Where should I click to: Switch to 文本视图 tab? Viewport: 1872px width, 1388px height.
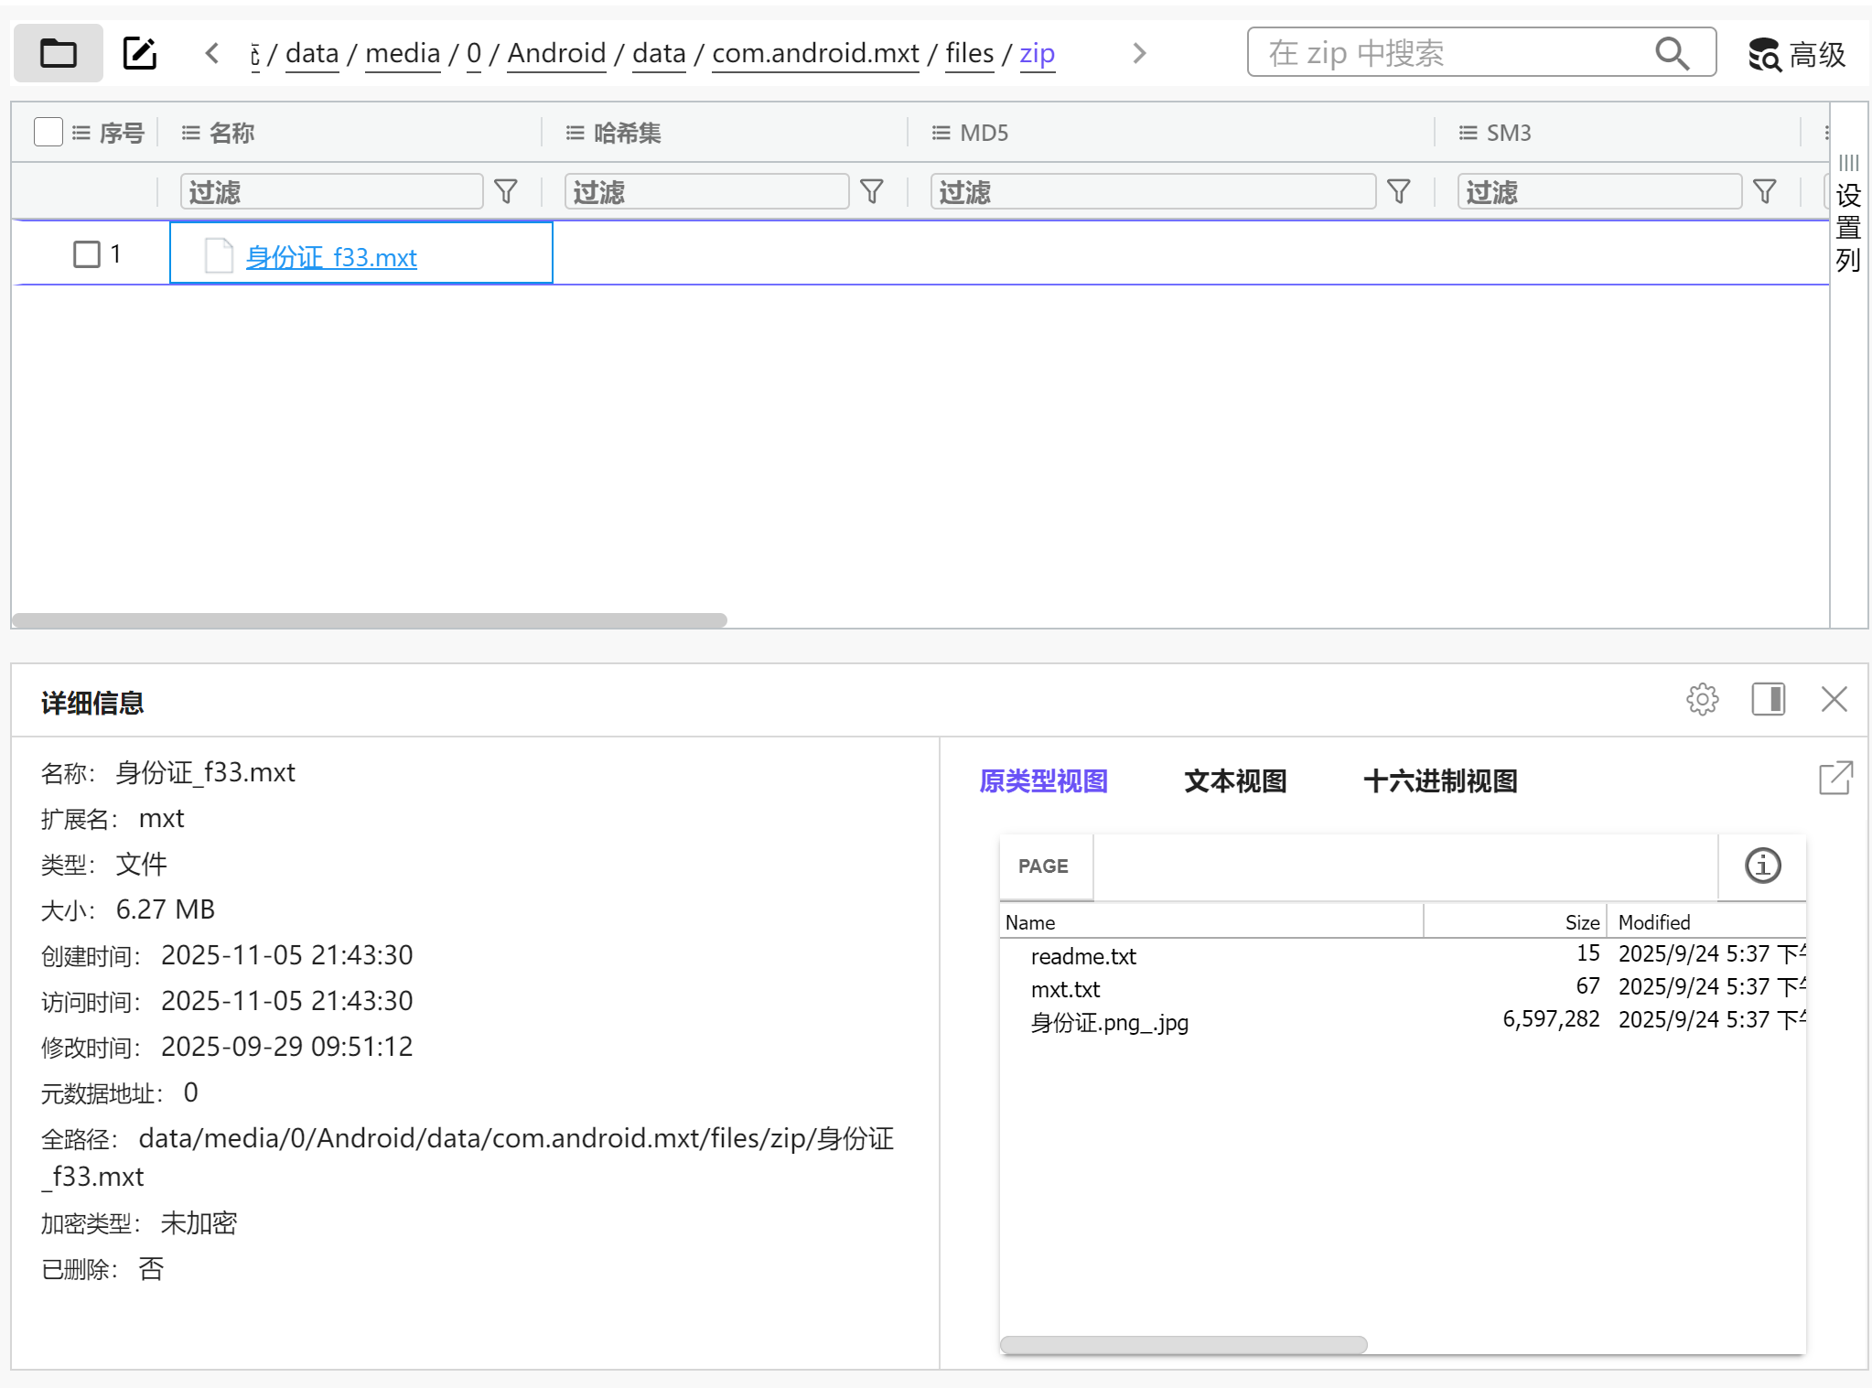(1235, 781)
